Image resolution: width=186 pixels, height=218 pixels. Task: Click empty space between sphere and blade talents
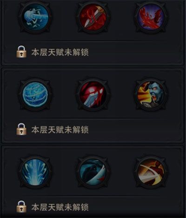[x=64, y=94]
